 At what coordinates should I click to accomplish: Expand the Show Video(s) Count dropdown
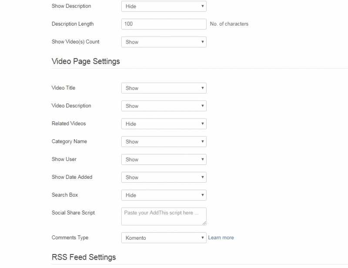coord(164,42)
